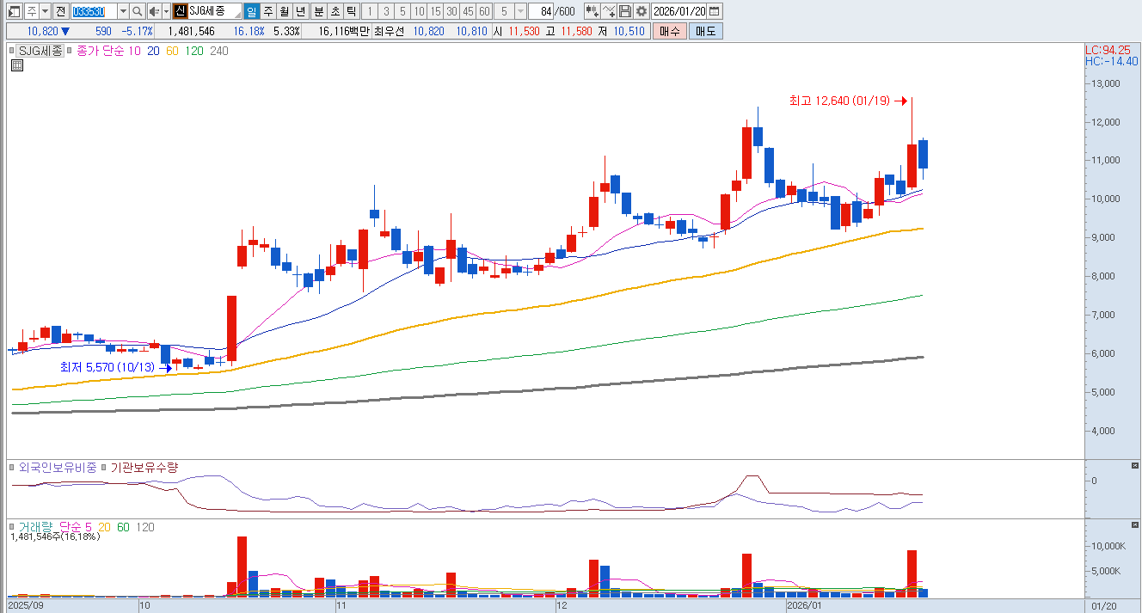Click the speaker sound icon
The image size is (1142, 613).
coord(153,11)
